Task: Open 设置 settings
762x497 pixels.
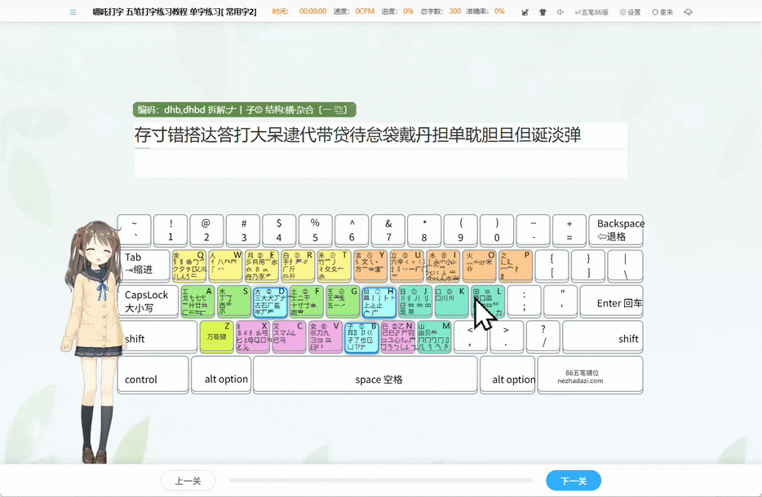Action: [630, 12]
